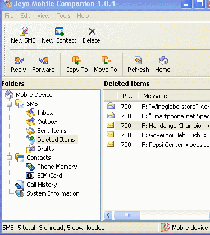
Task: Click the Mobile Device root label
Action: (x=34, y=95)
